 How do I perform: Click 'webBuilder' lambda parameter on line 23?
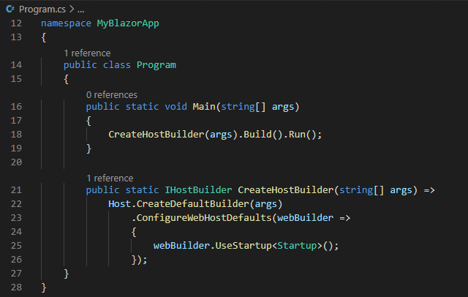tap(306, 218)
